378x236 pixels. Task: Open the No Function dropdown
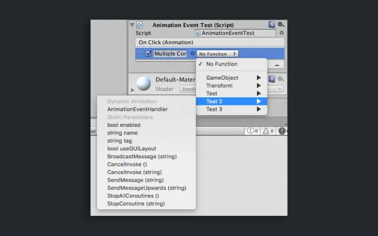click(x=217, y=54)
